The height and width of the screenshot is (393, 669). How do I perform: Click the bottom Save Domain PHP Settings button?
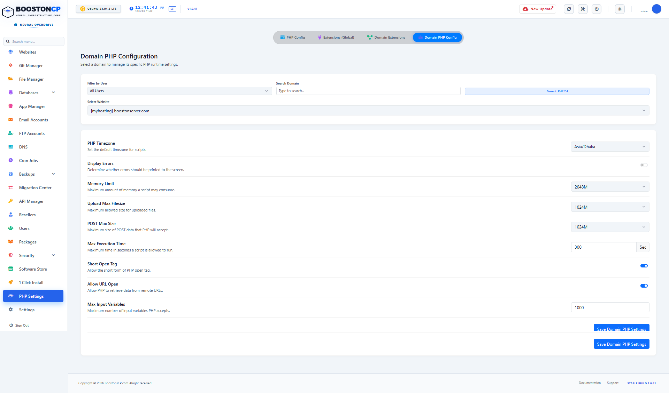click(621, 344)
